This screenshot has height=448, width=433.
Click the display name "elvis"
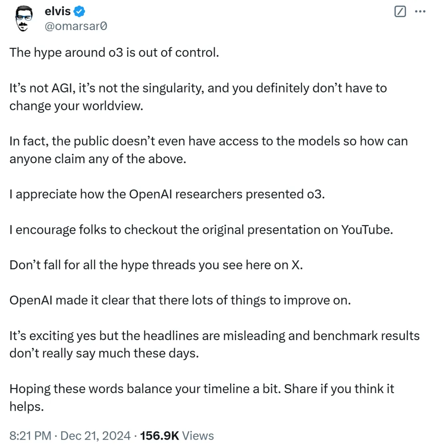(57, 11)
